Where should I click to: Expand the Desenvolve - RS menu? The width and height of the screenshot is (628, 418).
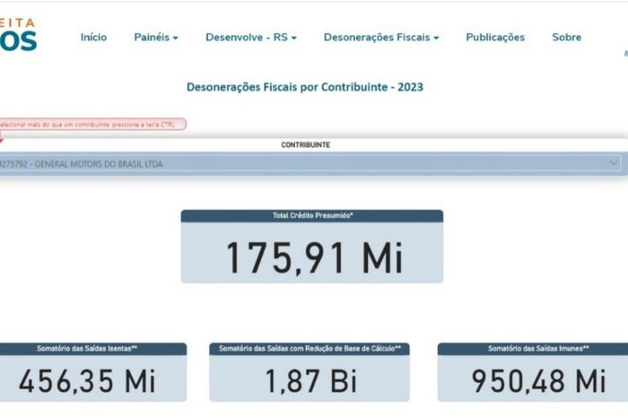(251, 38)
